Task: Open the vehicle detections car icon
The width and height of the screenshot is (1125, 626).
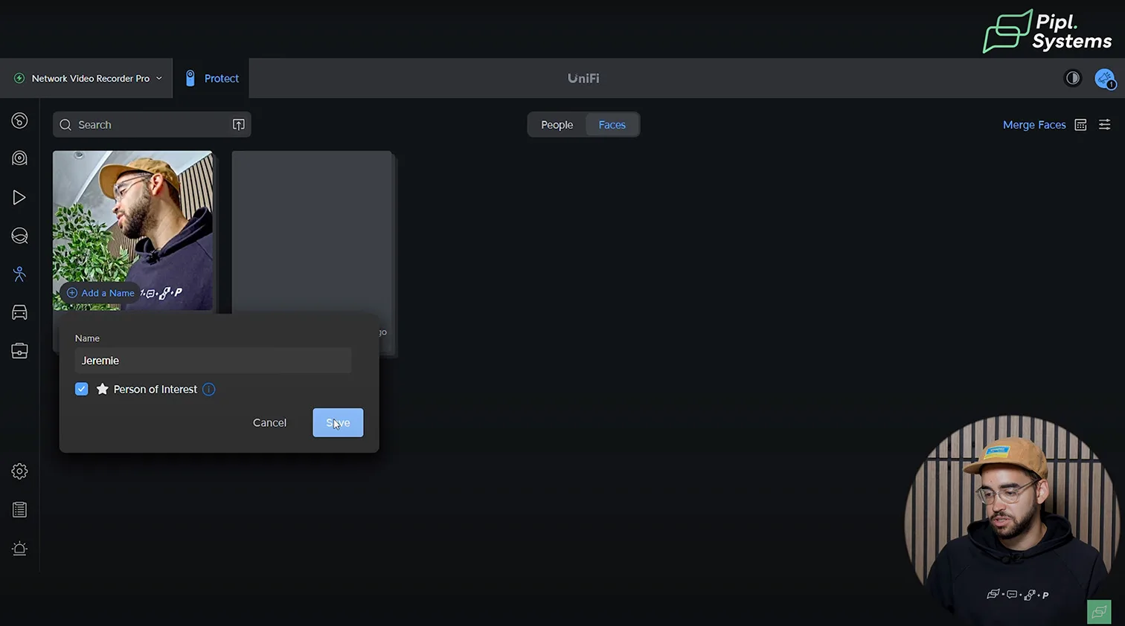Action: (19, 313)
